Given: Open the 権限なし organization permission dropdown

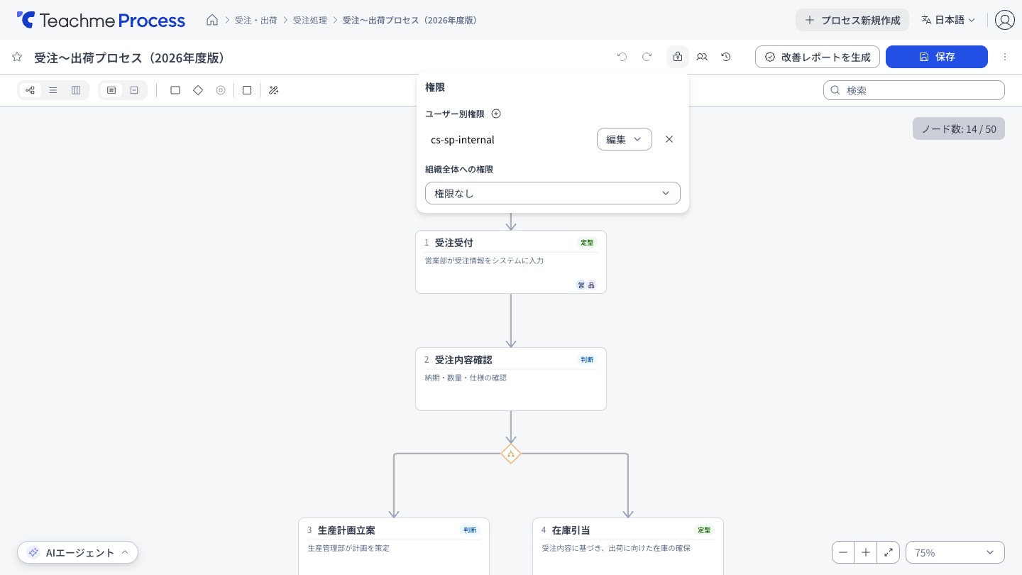Looking at the screenshot, I should click(553, 193).
